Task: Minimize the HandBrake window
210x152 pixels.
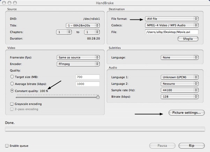Action: coord(9,3)
